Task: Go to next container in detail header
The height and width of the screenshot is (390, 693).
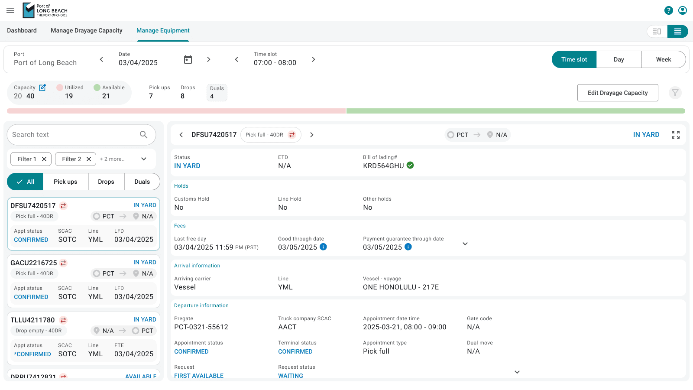Action: tap(312, 135)
